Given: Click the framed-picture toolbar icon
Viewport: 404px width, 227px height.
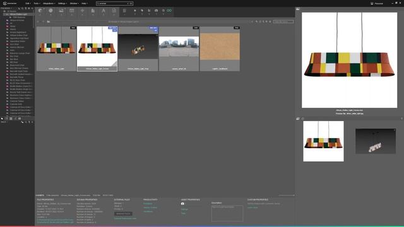Looking at the screenshot, I should pyautogui.click(x=71, y=11).
